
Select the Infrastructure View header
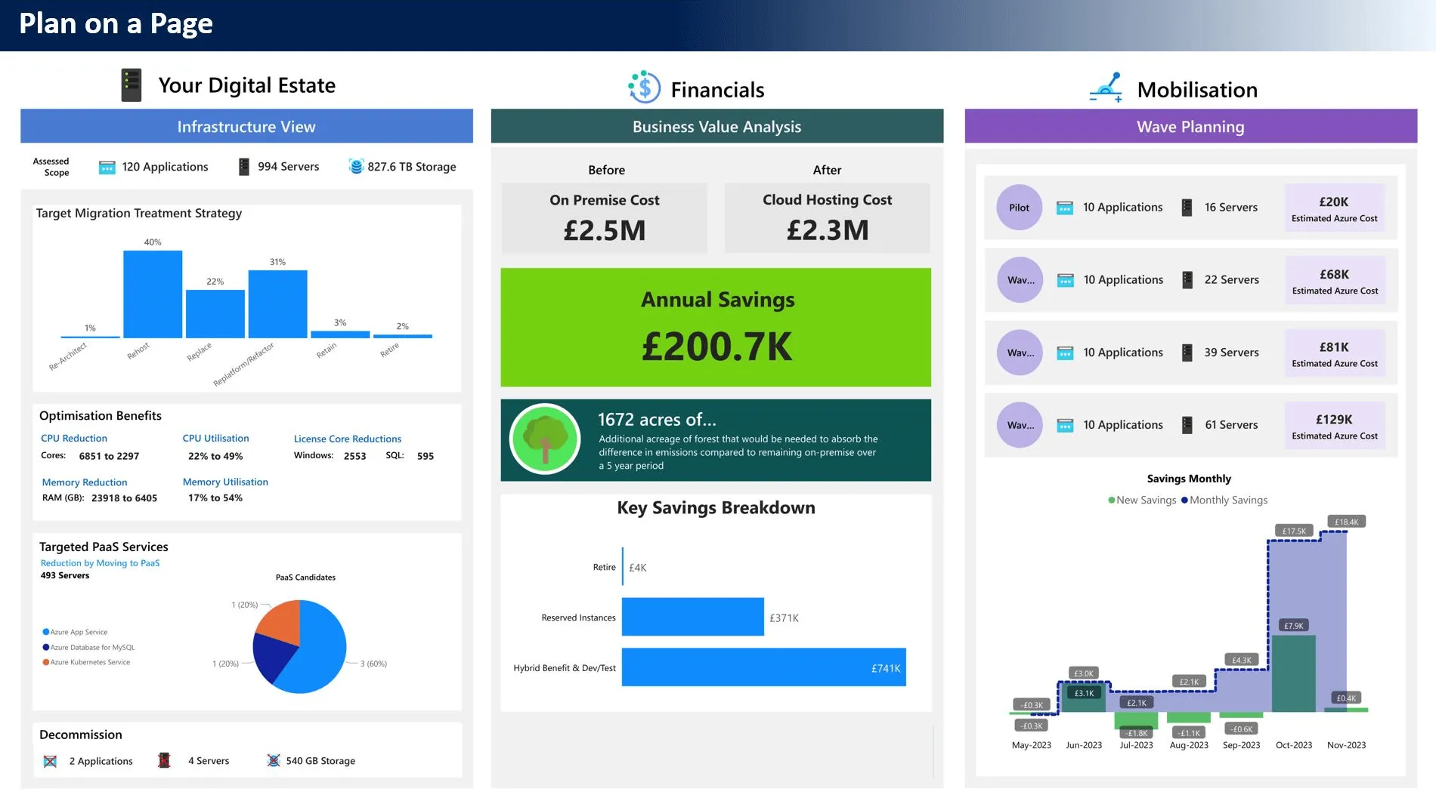[246, 126]
